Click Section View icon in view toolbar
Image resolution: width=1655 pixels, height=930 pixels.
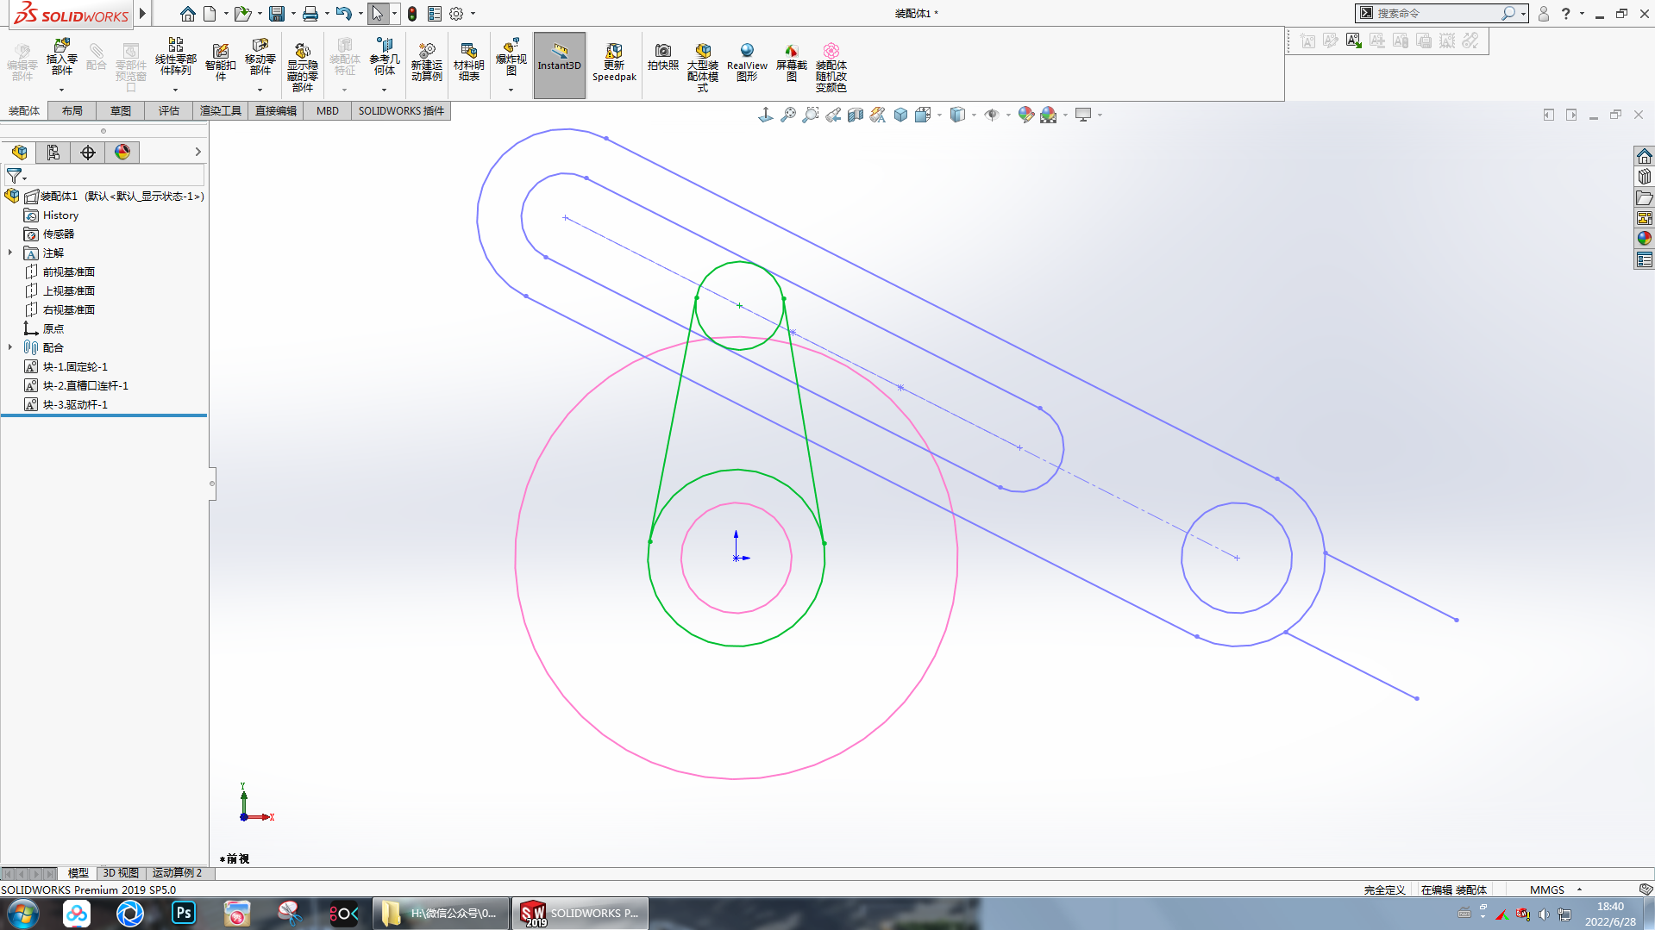click(856, 115)
